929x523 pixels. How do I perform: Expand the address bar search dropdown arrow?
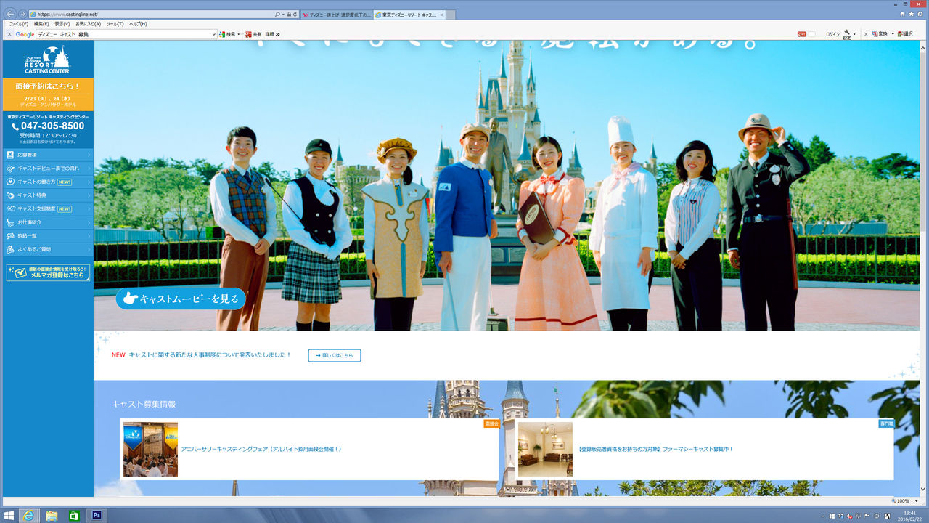(x=283, y=14)
